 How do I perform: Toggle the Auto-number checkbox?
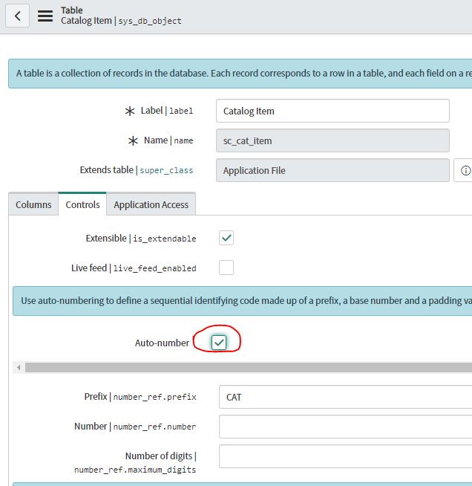click(219, 343)
